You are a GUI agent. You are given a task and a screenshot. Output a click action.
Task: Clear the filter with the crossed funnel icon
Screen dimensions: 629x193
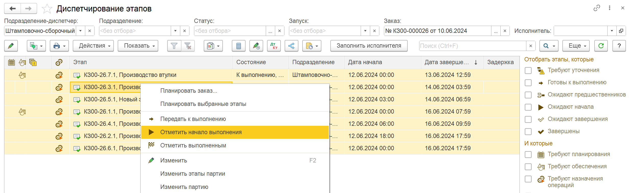coord(188,46)
